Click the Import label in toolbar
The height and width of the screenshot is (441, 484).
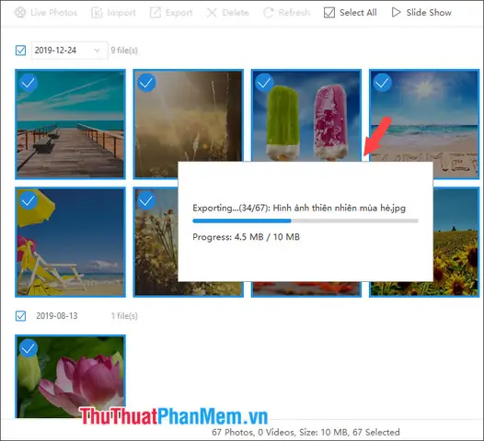[121, 13]
